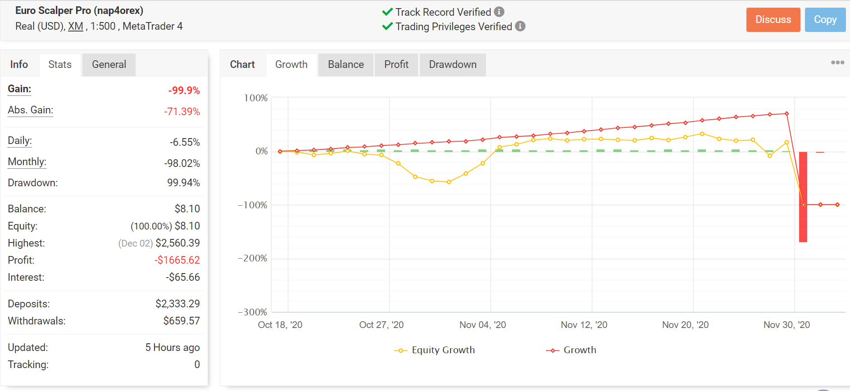Select the Info tab
Screen dimensions: 850x391
[x=19, y=64]
